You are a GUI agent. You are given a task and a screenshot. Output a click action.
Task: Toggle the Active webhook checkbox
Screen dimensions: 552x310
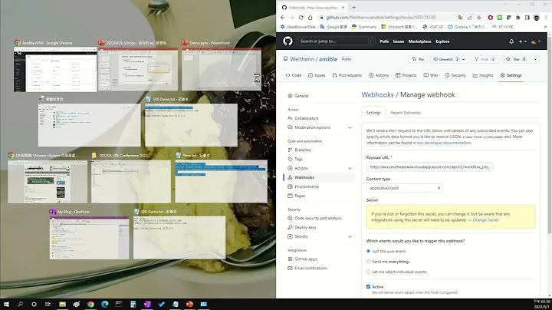coord(368,287)
